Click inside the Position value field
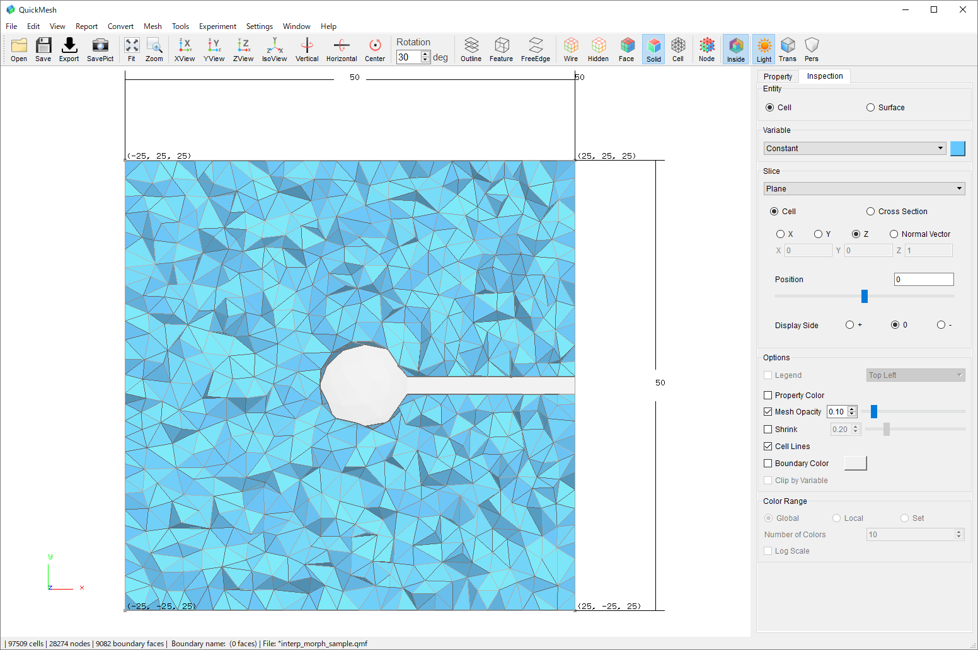The image size is (978, 650). click(923, 279)
